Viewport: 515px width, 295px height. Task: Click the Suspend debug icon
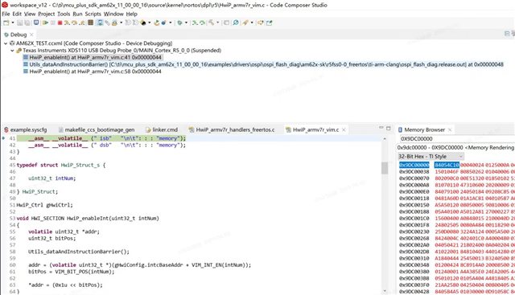pos(52,23)
